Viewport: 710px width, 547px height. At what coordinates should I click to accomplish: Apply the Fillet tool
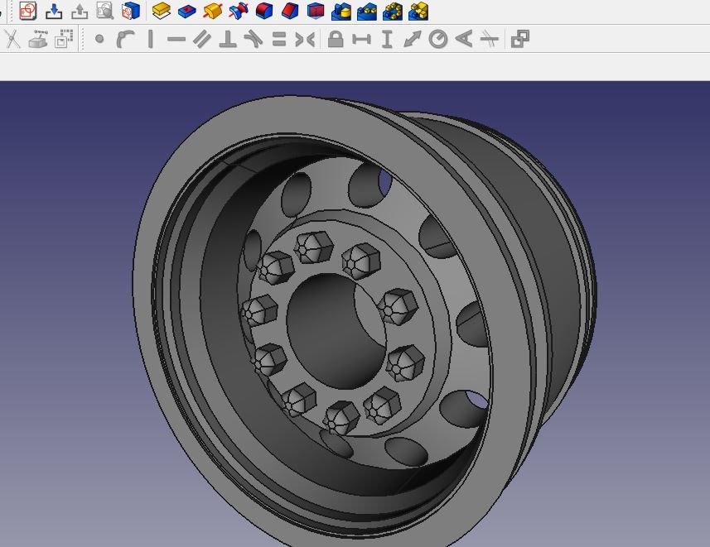click(x=264, y=11)
